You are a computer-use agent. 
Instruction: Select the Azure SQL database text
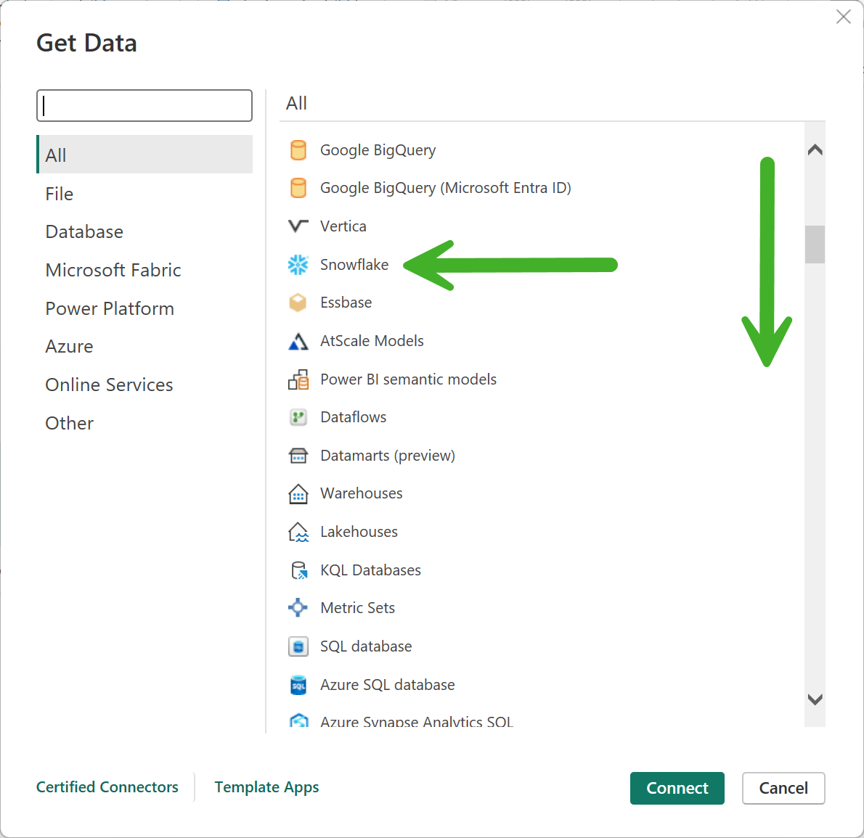388,685
